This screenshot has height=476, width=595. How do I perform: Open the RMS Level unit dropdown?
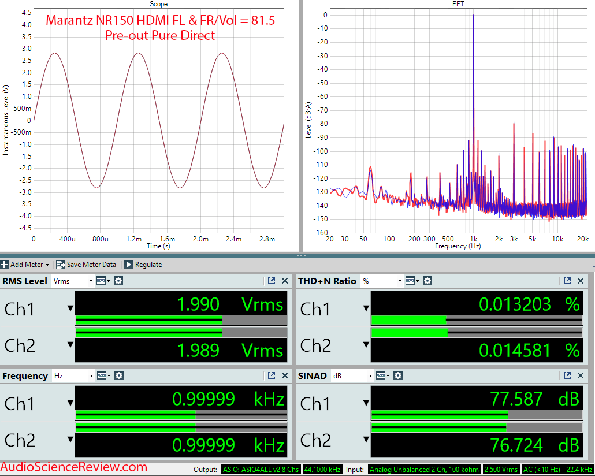click(x=72, y=281)
